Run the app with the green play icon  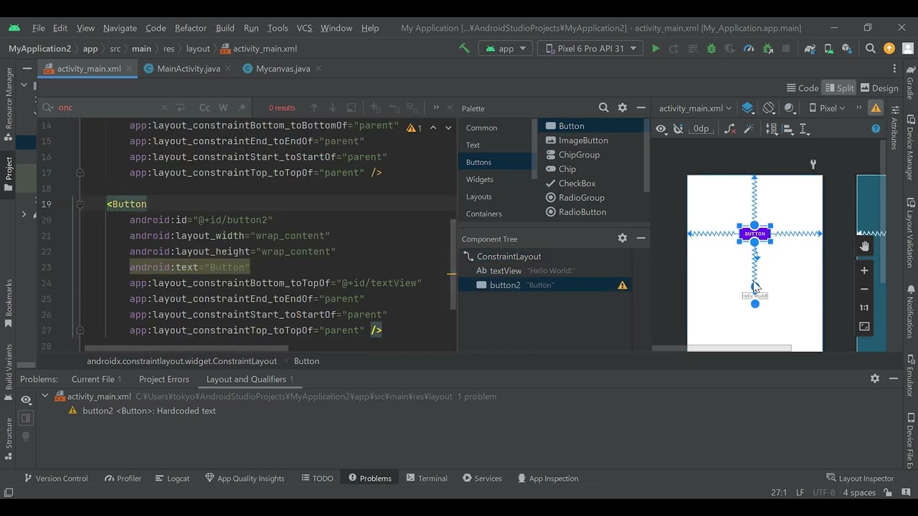pyautogui.click(x=656, y=49)
